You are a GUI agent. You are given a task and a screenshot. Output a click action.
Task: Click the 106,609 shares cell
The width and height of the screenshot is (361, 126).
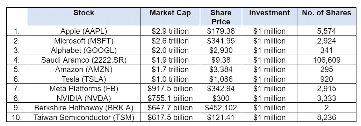[x=326, y=60]
